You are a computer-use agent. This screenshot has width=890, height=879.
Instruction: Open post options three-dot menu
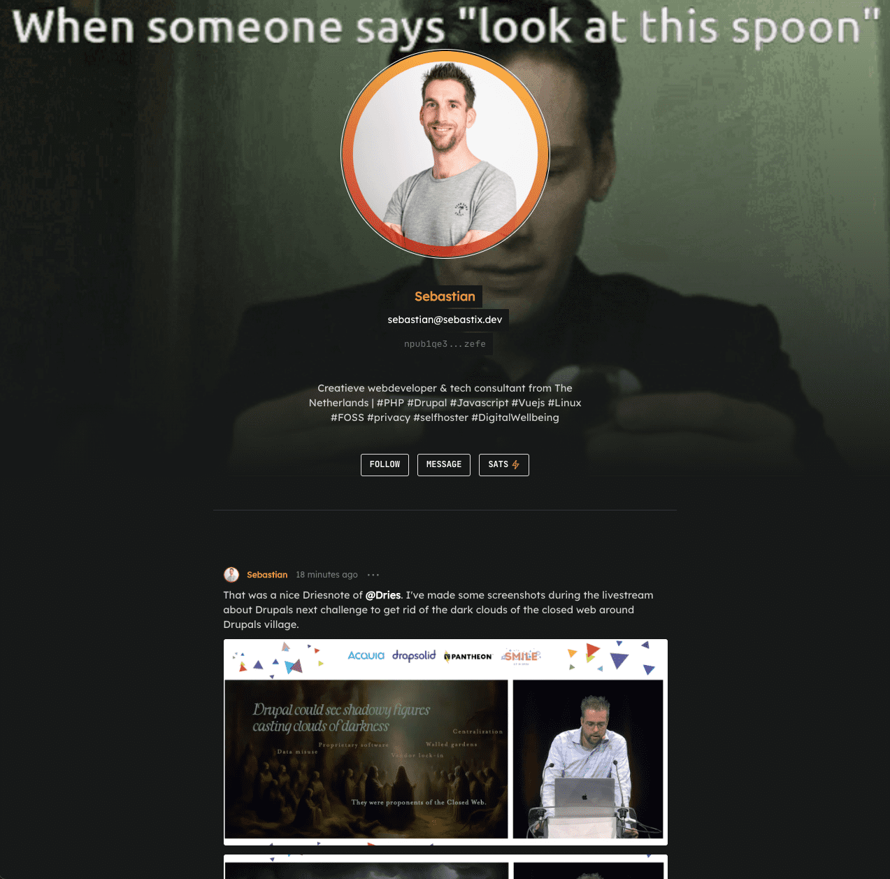pyautogui.click(x=373, y=575)
